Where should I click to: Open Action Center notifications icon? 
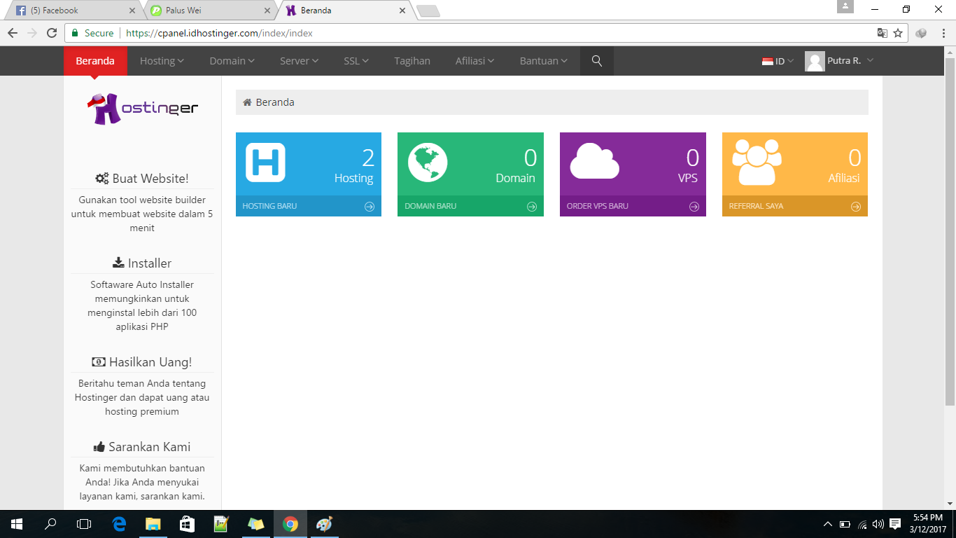895,524
